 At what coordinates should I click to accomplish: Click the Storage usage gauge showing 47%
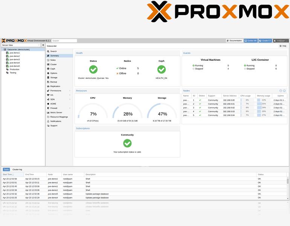click(x=162, y=111)
